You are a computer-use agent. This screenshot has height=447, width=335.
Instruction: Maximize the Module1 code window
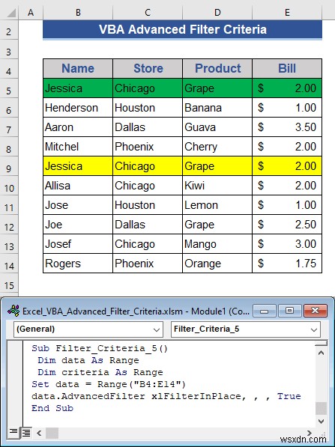289,311
